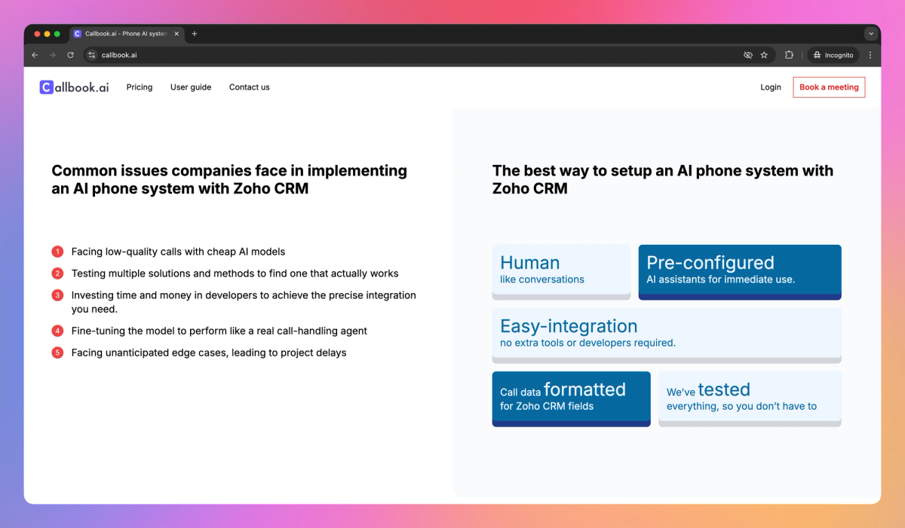Bookmark this page with the star icon

(764, 55)
